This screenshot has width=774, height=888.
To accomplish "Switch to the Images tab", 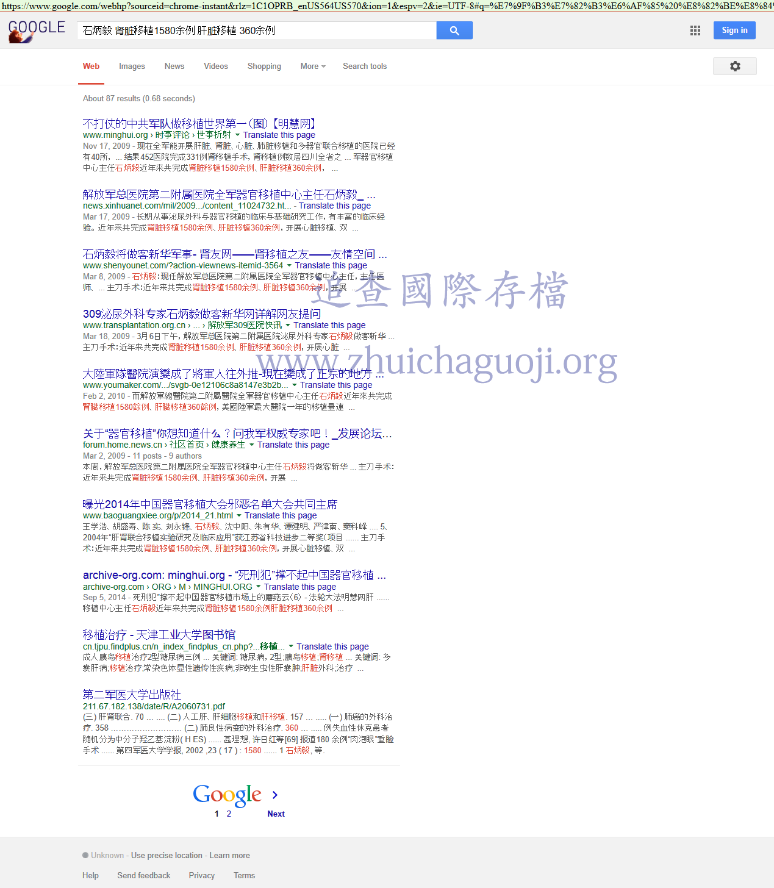I will click(132, 66).
